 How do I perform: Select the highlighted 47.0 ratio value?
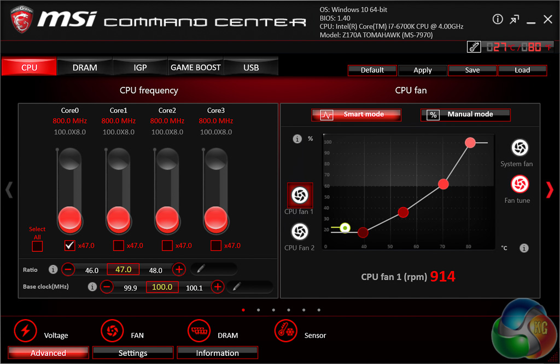coord(123,269)
